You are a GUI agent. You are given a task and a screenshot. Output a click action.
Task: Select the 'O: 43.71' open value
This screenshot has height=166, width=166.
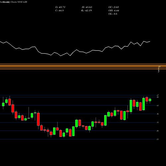tap(60, 7)
